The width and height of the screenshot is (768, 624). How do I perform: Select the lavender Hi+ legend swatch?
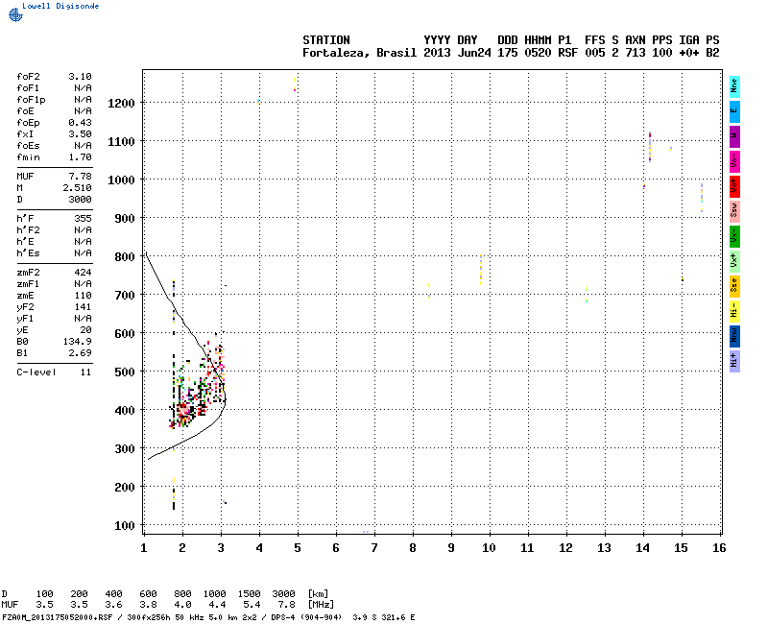(x=734, y=362)
